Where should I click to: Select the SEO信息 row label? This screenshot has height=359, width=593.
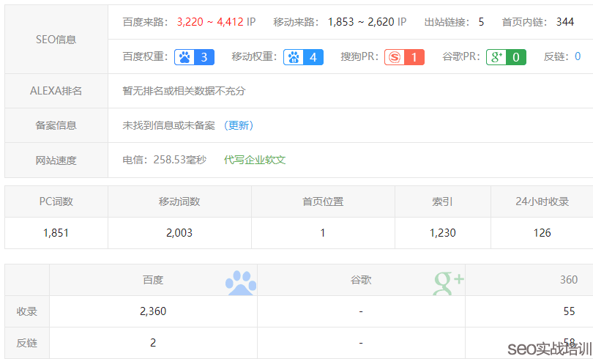tap(56, 40)
